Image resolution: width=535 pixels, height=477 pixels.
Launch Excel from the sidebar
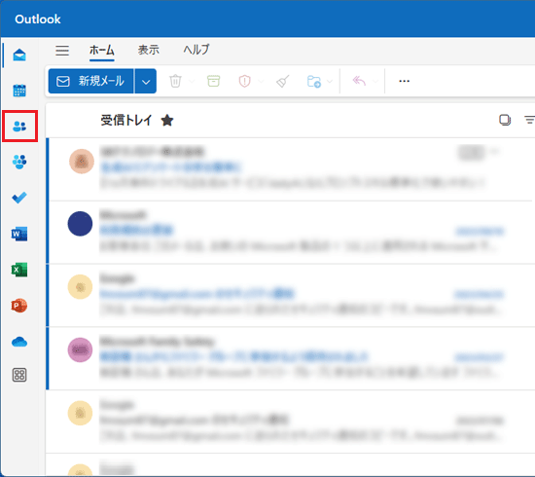(x=19, y=270)
